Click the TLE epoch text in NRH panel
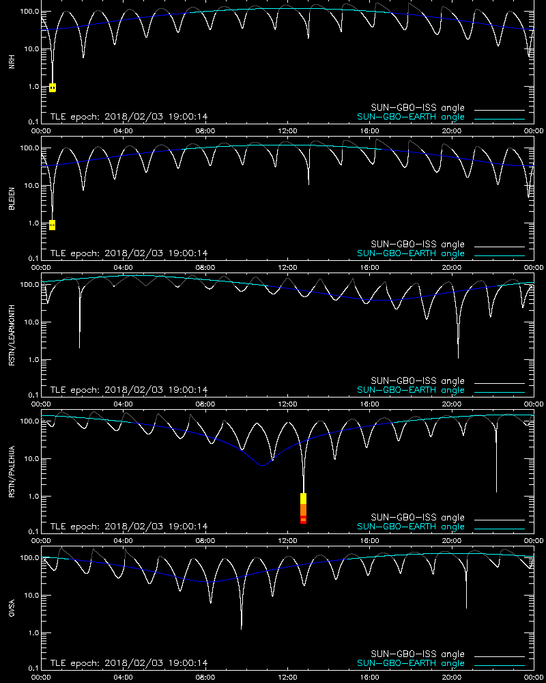The image size is (546, 683). 129,117
